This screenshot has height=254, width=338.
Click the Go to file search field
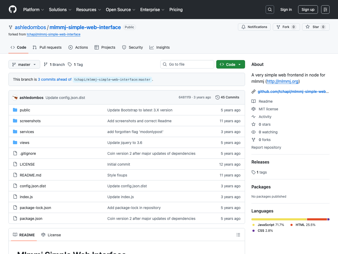187,64
